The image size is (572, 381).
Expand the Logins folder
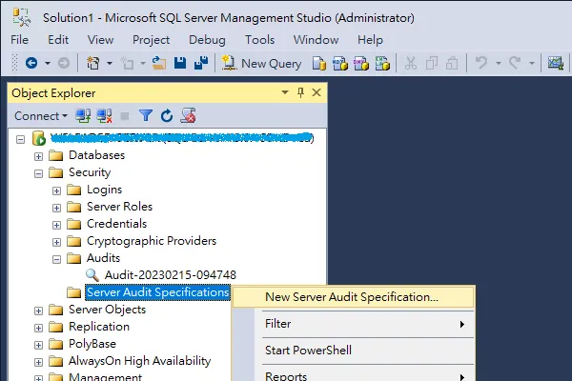(56, 190)
